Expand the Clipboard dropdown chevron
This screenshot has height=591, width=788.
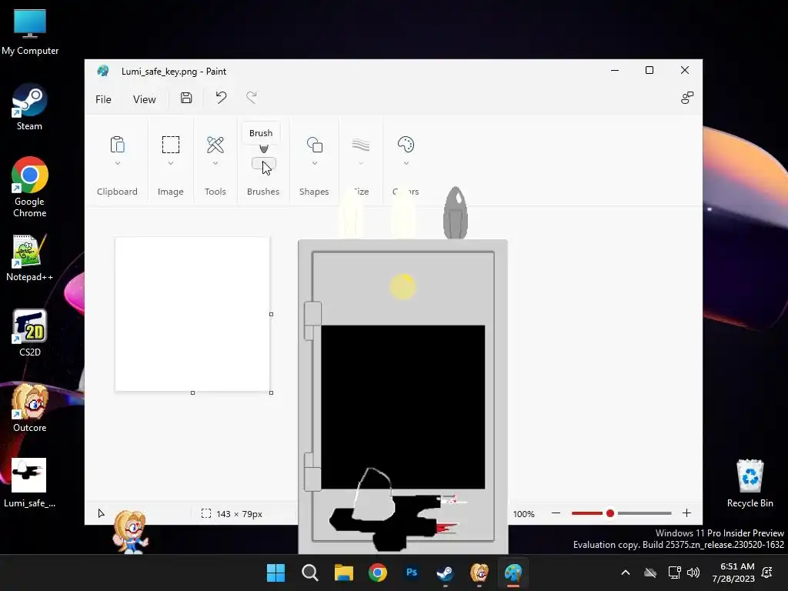pyautogui.click(x=118, y=163)
